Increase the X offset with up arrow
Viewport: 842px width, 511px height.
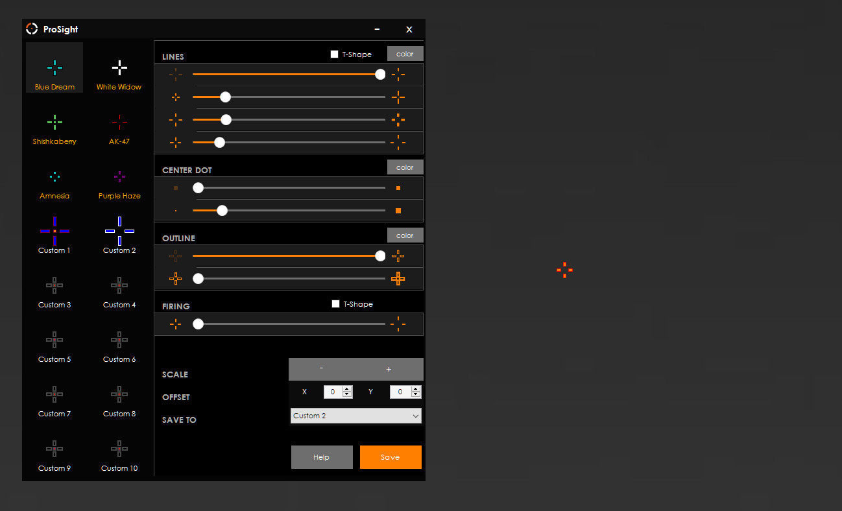(x=347, y=389)
